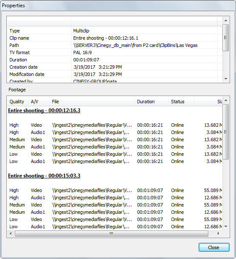Viewport: 236px width, 259px height.
Task: Select the Path value with SERVER3
Action: [x=136, y=45]
